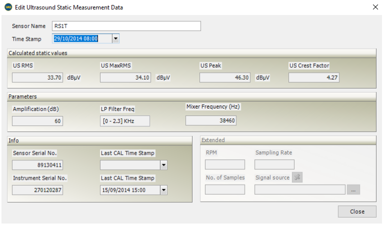
Task: Focus the Mixer Frequency (Hz) field
Action: pos(210,120)
